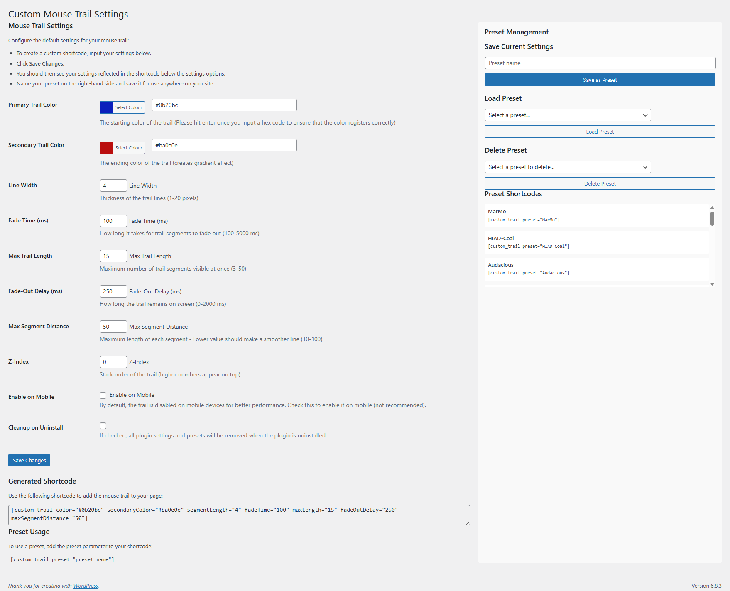Focus the Fade-Out Delay (ms) field
This screenshot has height=591, width=730.
point(113,291)
